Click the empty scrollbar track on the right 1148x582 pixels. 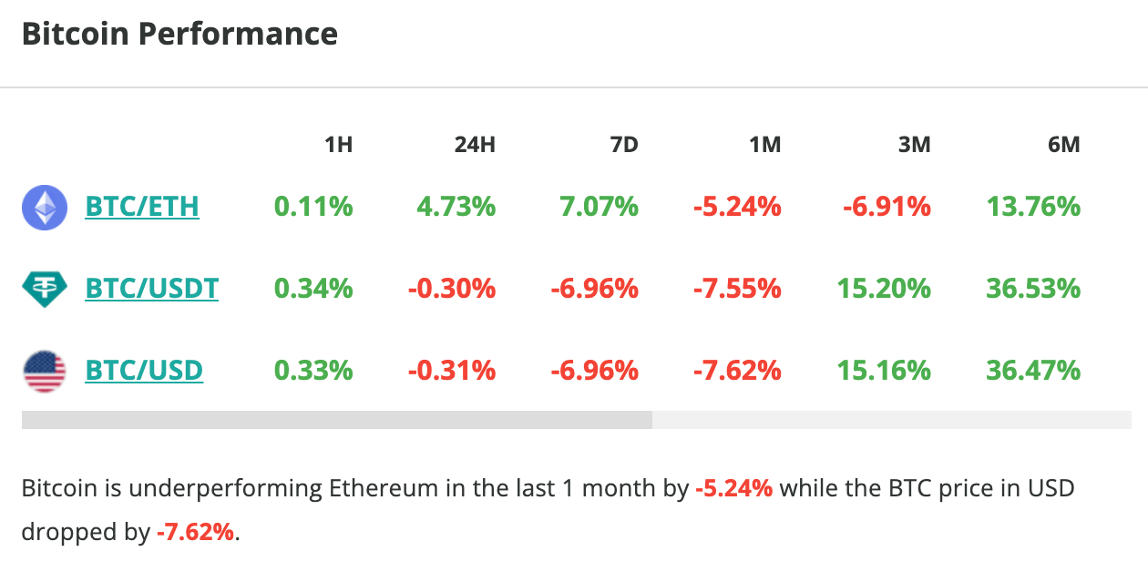(x=891, y=420)
